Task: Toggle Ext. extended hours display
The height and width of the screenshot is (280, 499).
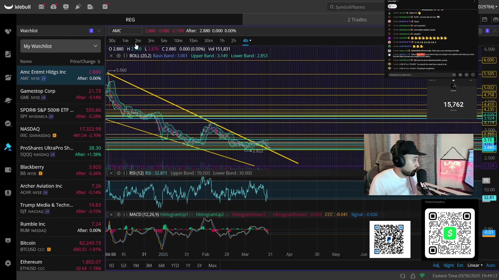Action: point(460,265)
